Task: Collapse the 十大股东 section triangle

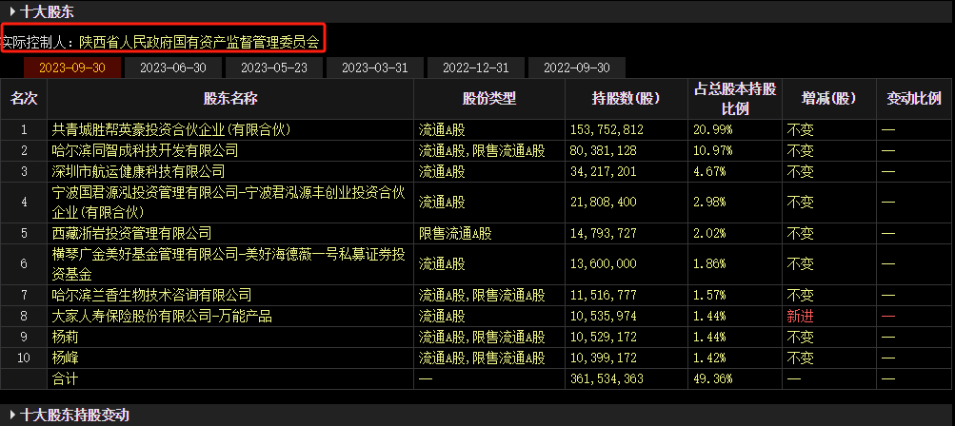Action: click(12, 11)
